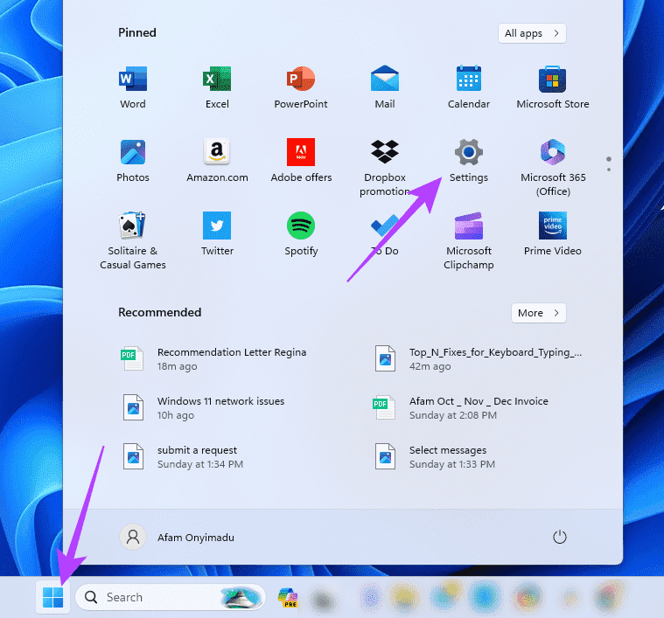This screenshot has width=664, height=618.
Task: Launch Microsoft Clipchamp
Action: tap(468, 241)
